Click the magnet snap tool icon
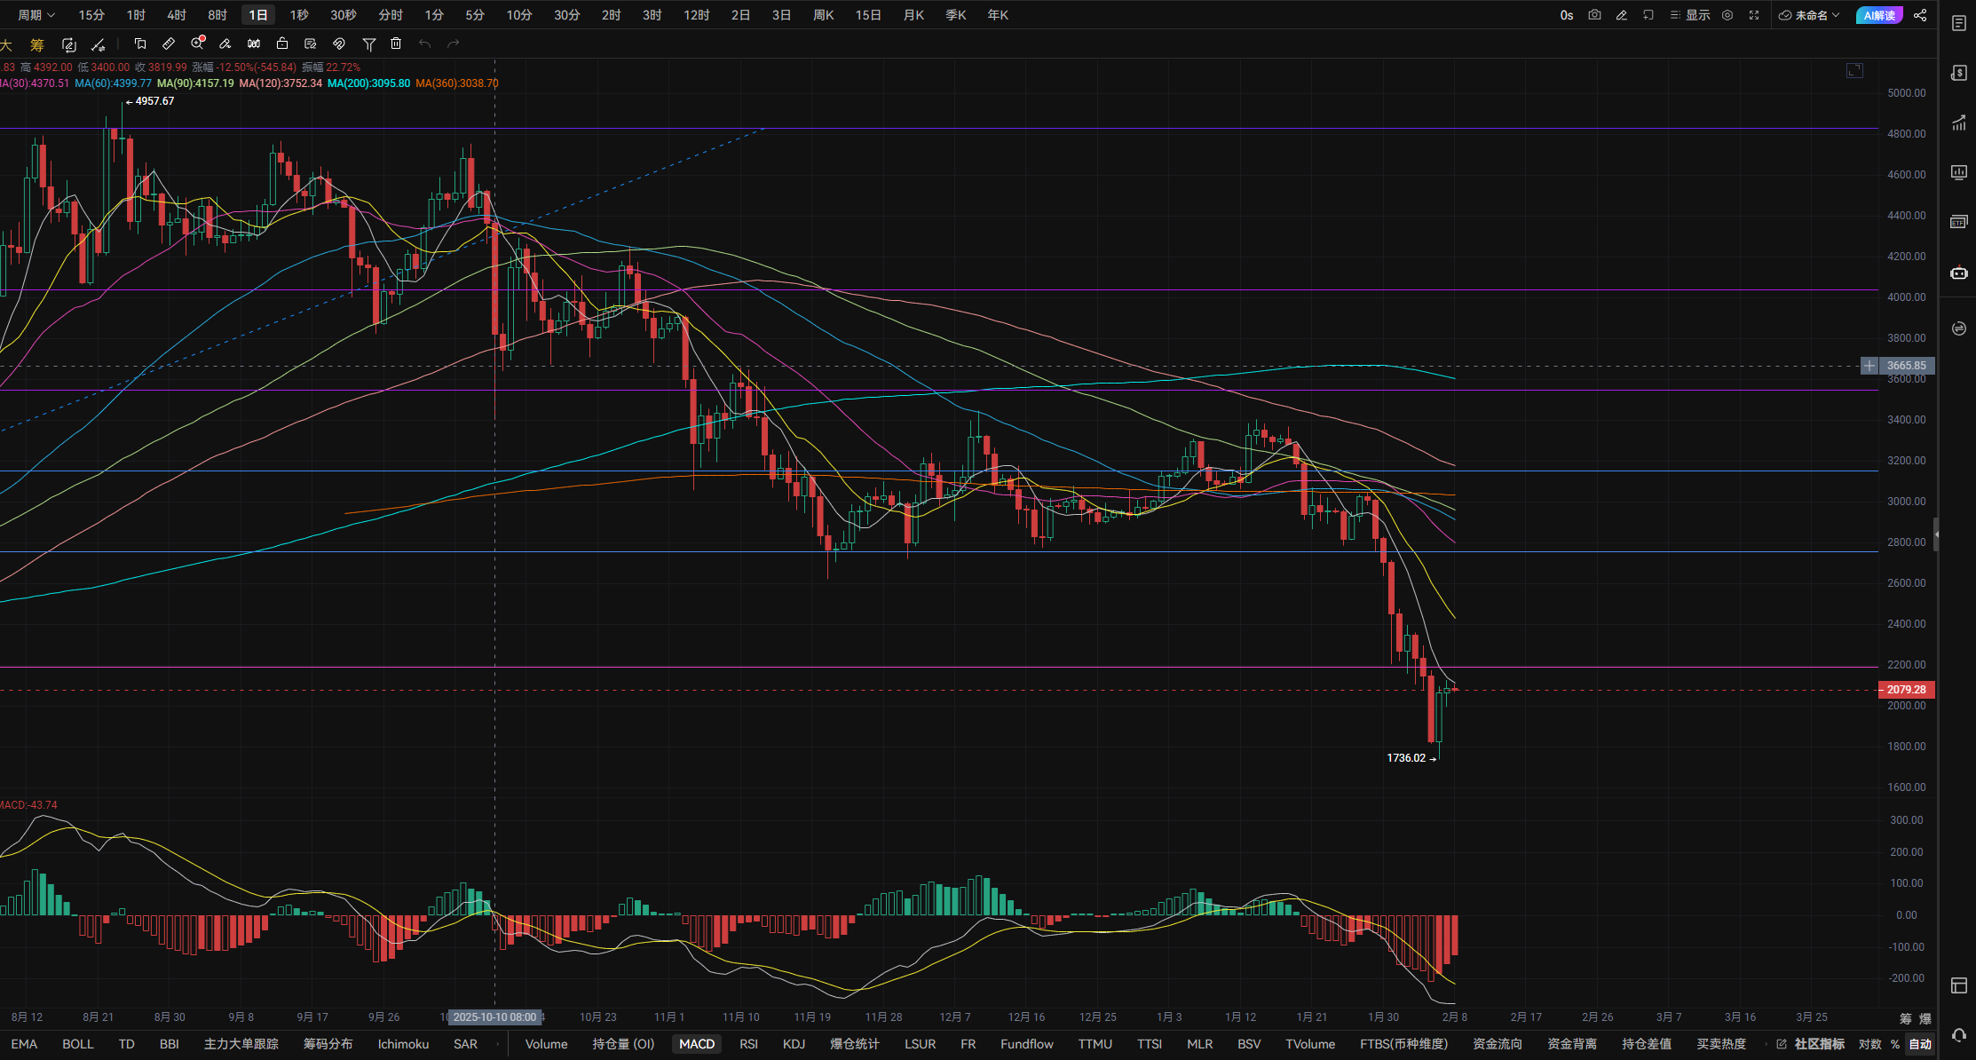The height and width of the screenshot is (1060, 1976). [339, 44]
